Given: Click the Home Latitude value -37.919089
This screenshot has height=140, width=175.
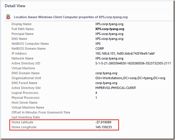Looking at the screenshot, I should (103, 122).
